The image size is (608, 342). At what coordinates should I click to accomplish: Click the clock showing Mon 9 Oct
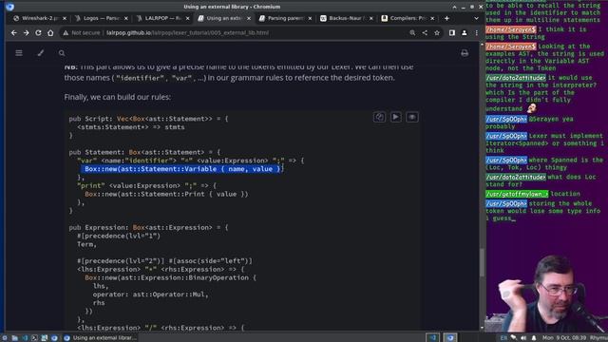[564, 338]
